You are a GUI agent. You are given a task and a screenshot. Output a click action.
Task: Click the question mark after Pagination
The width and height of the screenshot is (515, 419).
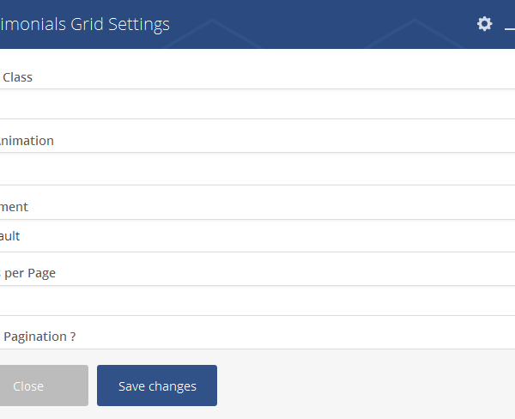coord(72,337)
